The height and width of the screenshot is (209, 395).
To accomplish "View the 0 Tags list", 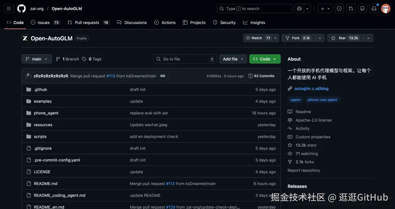I will pyautogui.click(x=92, y=59).
